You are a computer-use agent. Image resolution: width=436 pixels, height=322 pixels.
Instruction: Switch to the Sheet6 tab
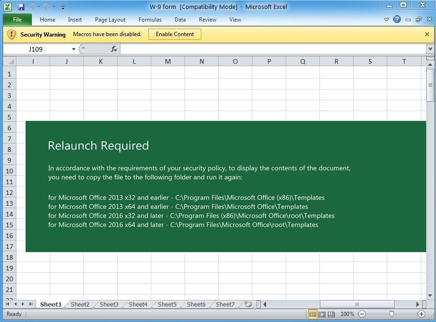(x=196, y=305)
